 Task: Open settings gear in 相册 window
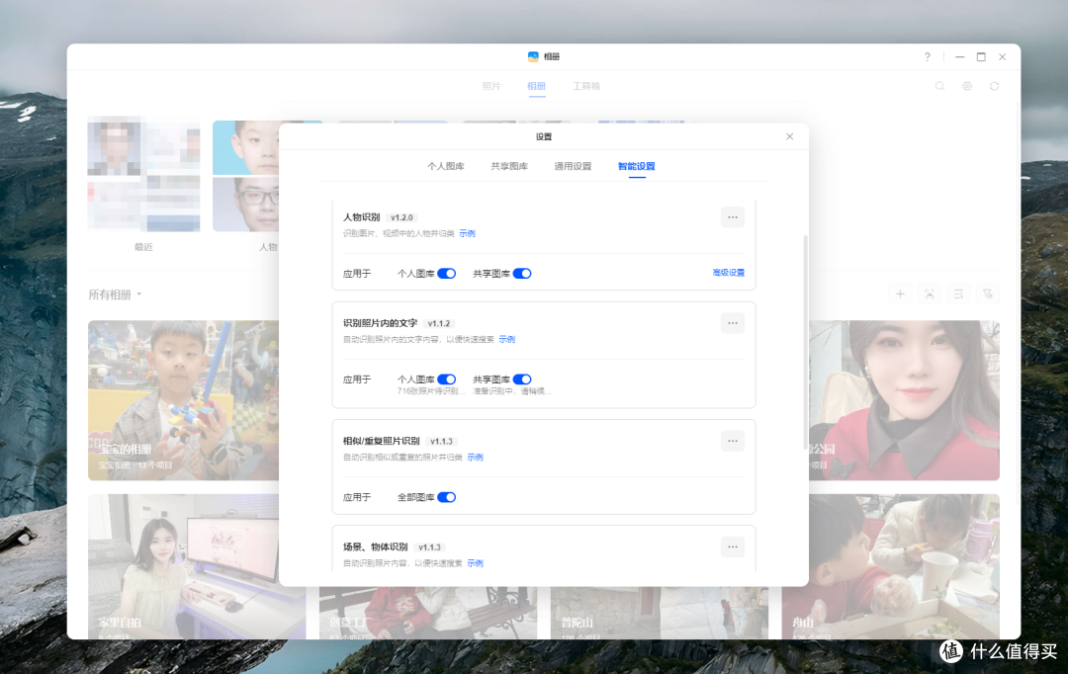(967, 86)
